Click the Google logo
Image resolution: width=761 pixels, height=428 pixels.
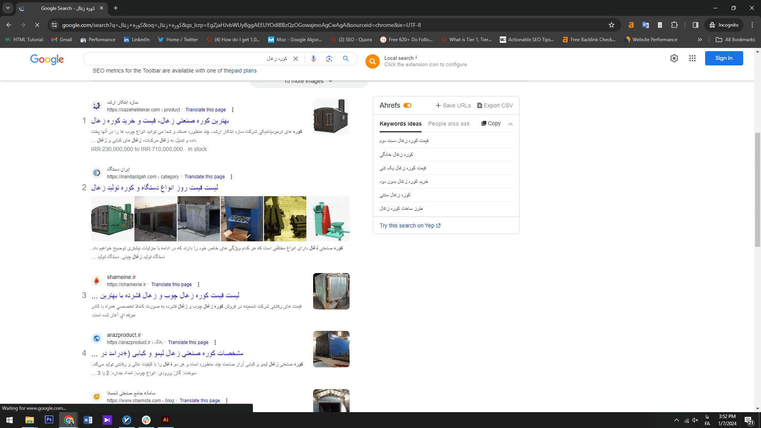point(47,59)
